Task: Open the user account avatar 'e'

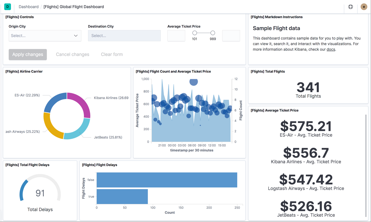Action: coord(364,7)
